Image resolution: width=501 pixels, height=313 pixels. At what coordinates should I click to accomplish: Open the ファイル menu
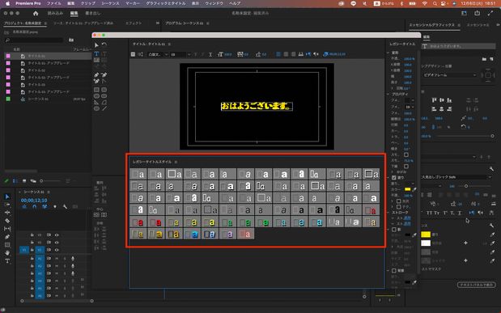53,3
